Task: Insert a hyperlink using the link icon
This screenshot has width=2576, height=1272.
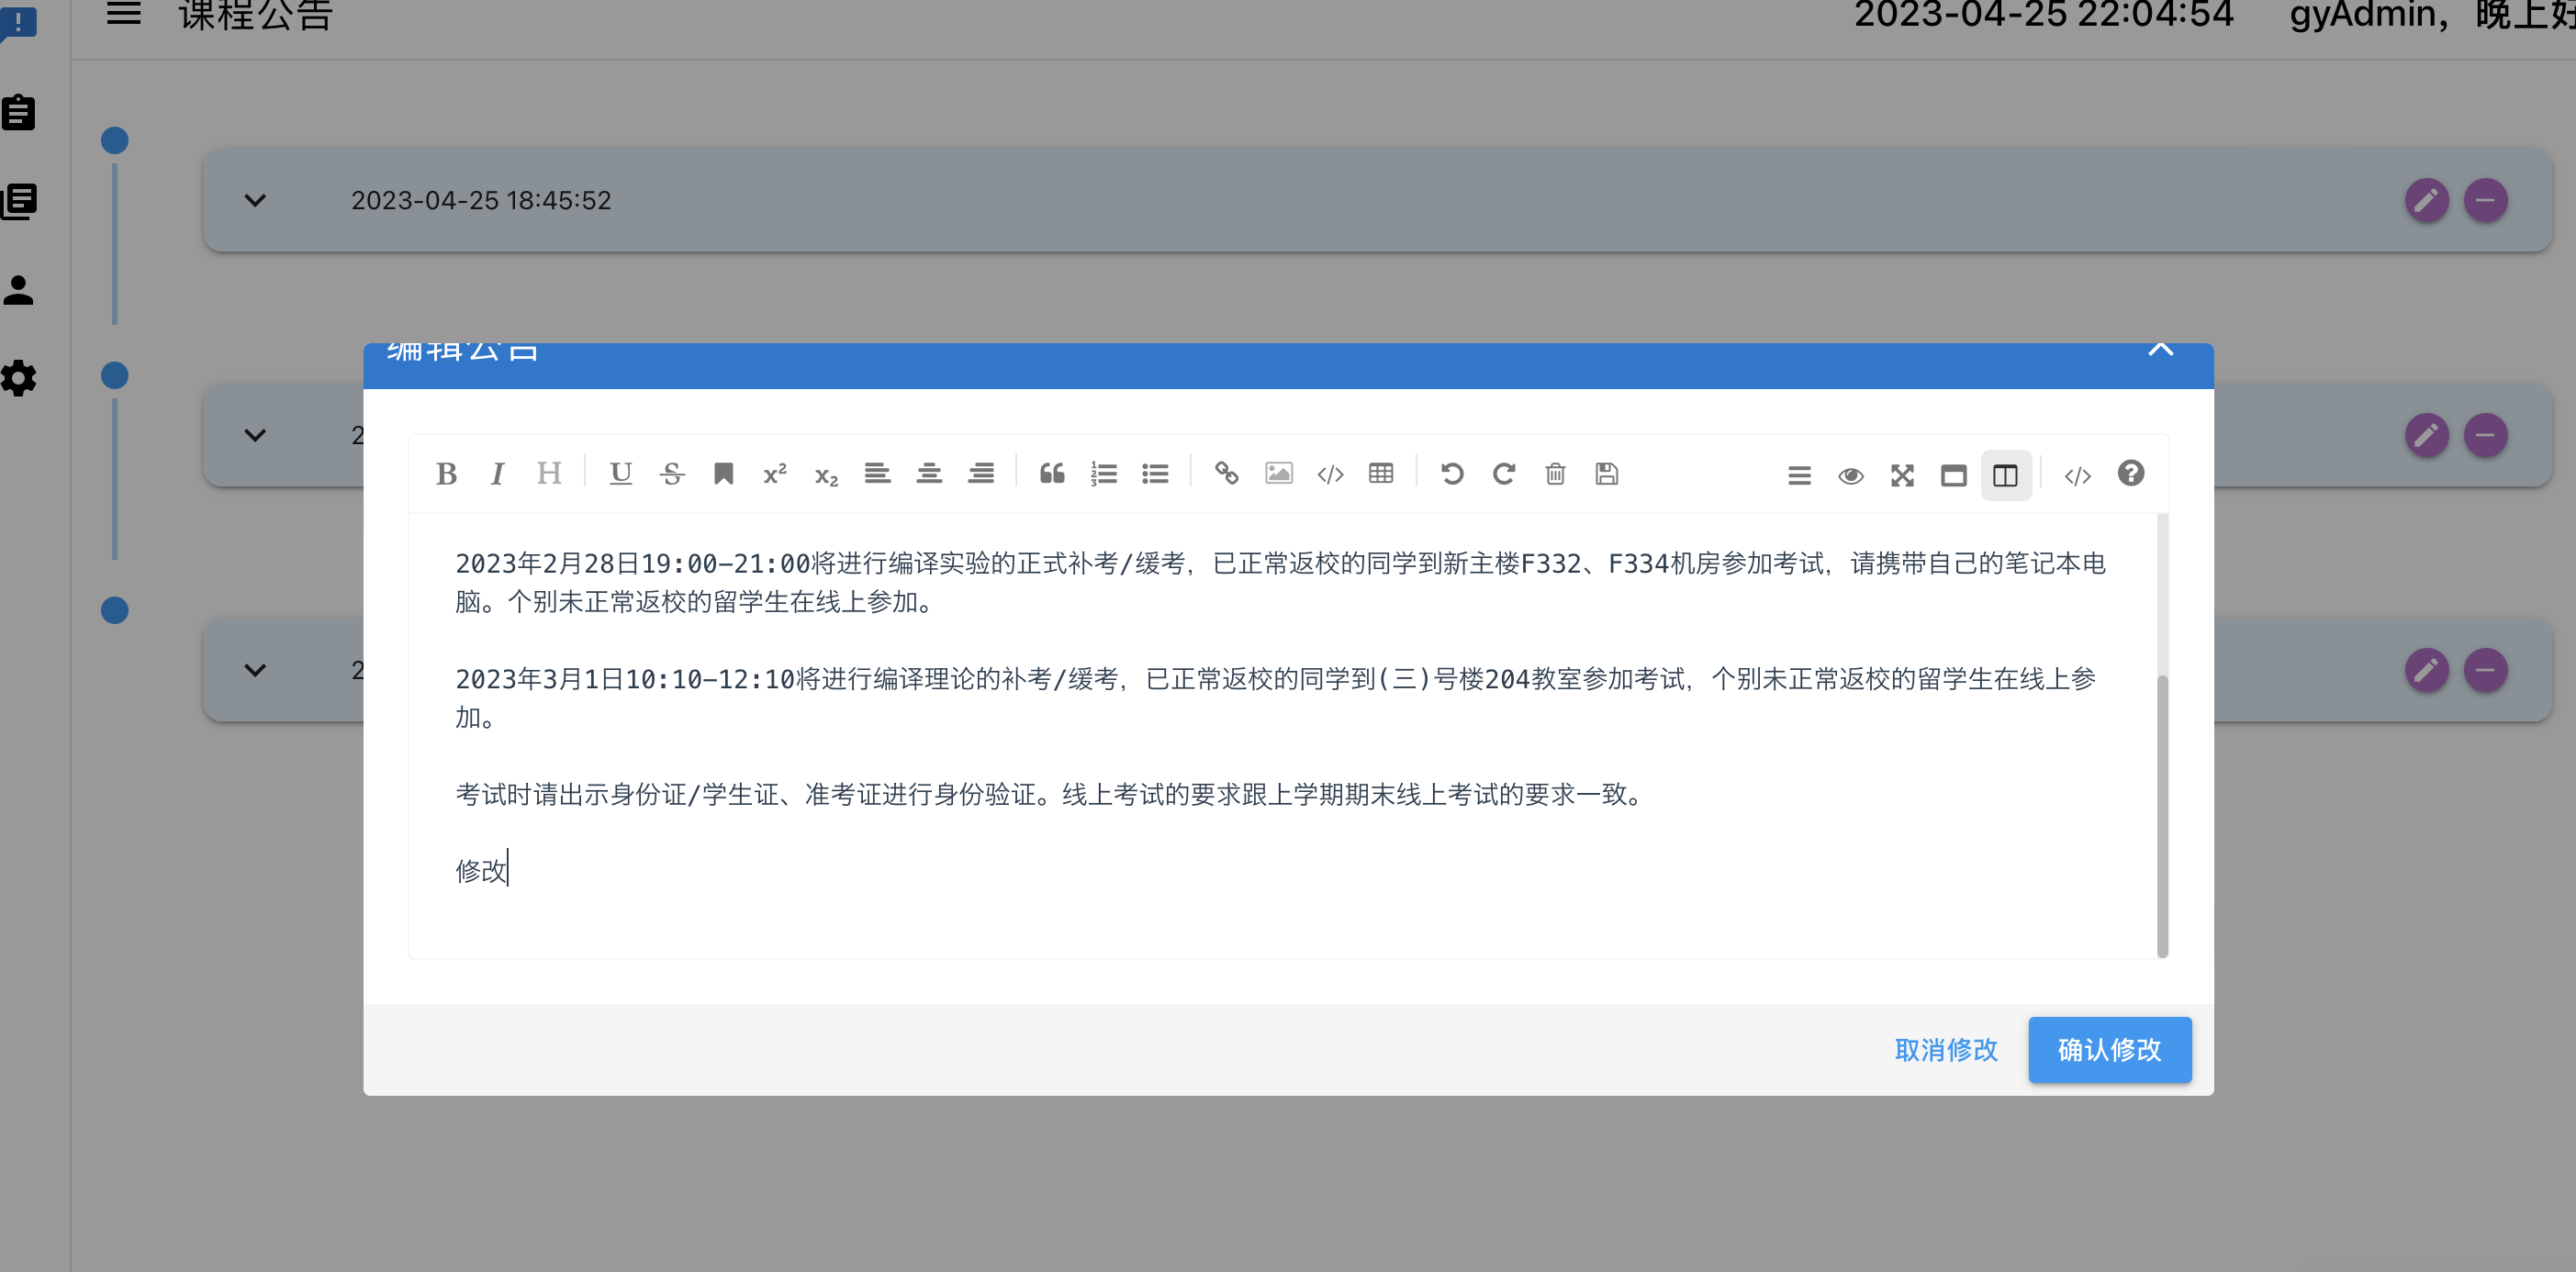Action: tap(1227, 474)
